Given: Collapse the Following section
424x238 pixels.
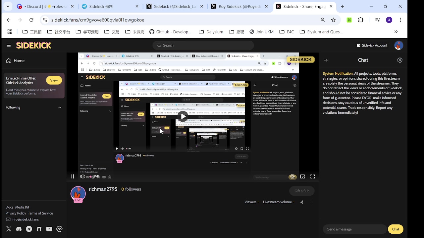Looking at the screenshot, I should (60, 107).
